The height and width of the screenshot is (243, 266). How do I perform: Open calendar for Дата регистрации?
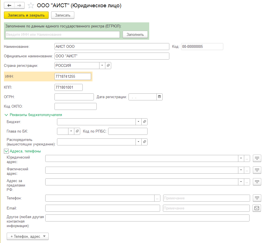160,97
